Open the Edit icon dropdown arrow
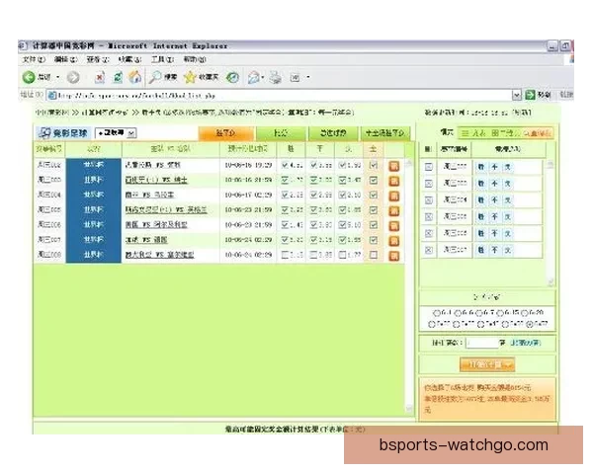593x474 pixels. [x=308, y=77]
